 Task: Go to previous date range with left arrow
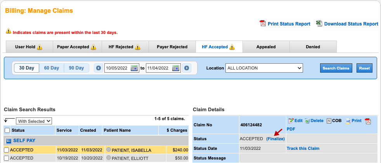(x=99, y=68)
